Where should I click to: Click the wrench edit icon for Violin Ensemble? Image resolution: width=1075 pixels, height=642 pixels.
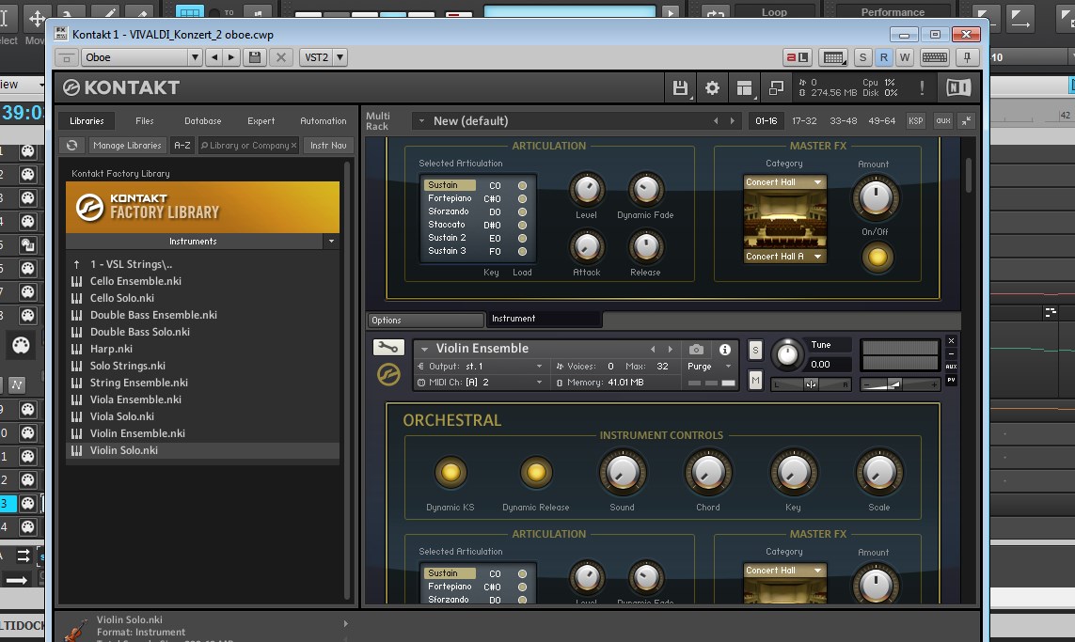387,348
